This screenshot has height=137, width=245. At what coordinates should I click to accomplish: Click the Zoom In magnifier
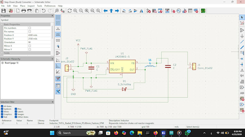click(x=75, y=11)
